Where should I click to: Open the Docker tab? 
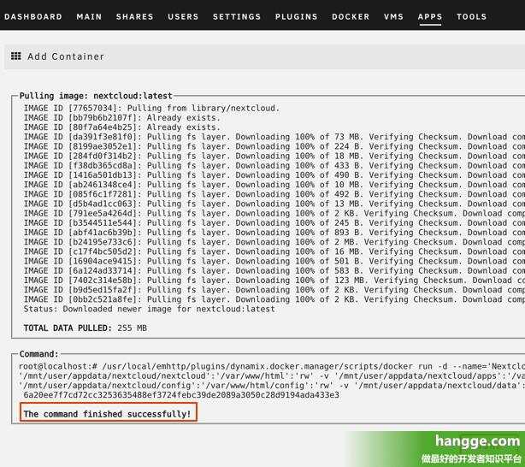click(351, 16)
